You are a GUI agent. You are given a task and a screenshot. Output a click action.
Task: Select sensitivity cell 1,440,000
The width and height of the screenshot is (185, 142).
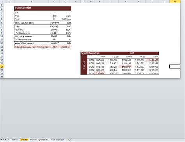click(152, 60)
